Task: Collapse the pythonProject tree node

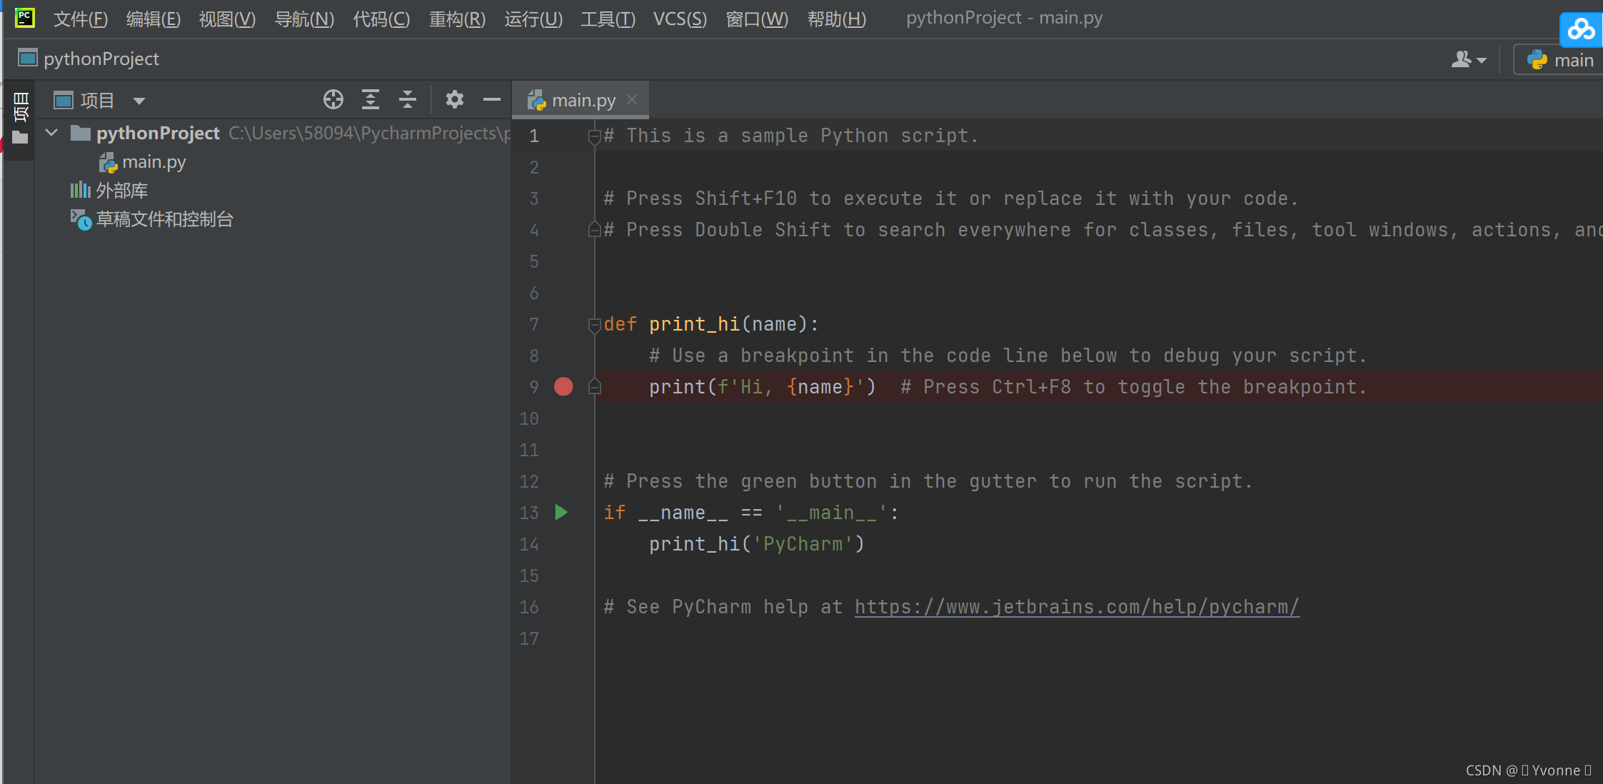Action: pyautogui.click(x=51, y=133)
